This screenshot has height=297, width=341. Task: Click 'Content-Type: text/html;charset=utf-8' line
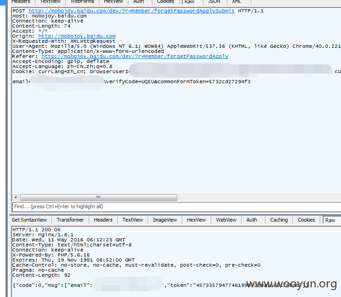tap(72, 245)
